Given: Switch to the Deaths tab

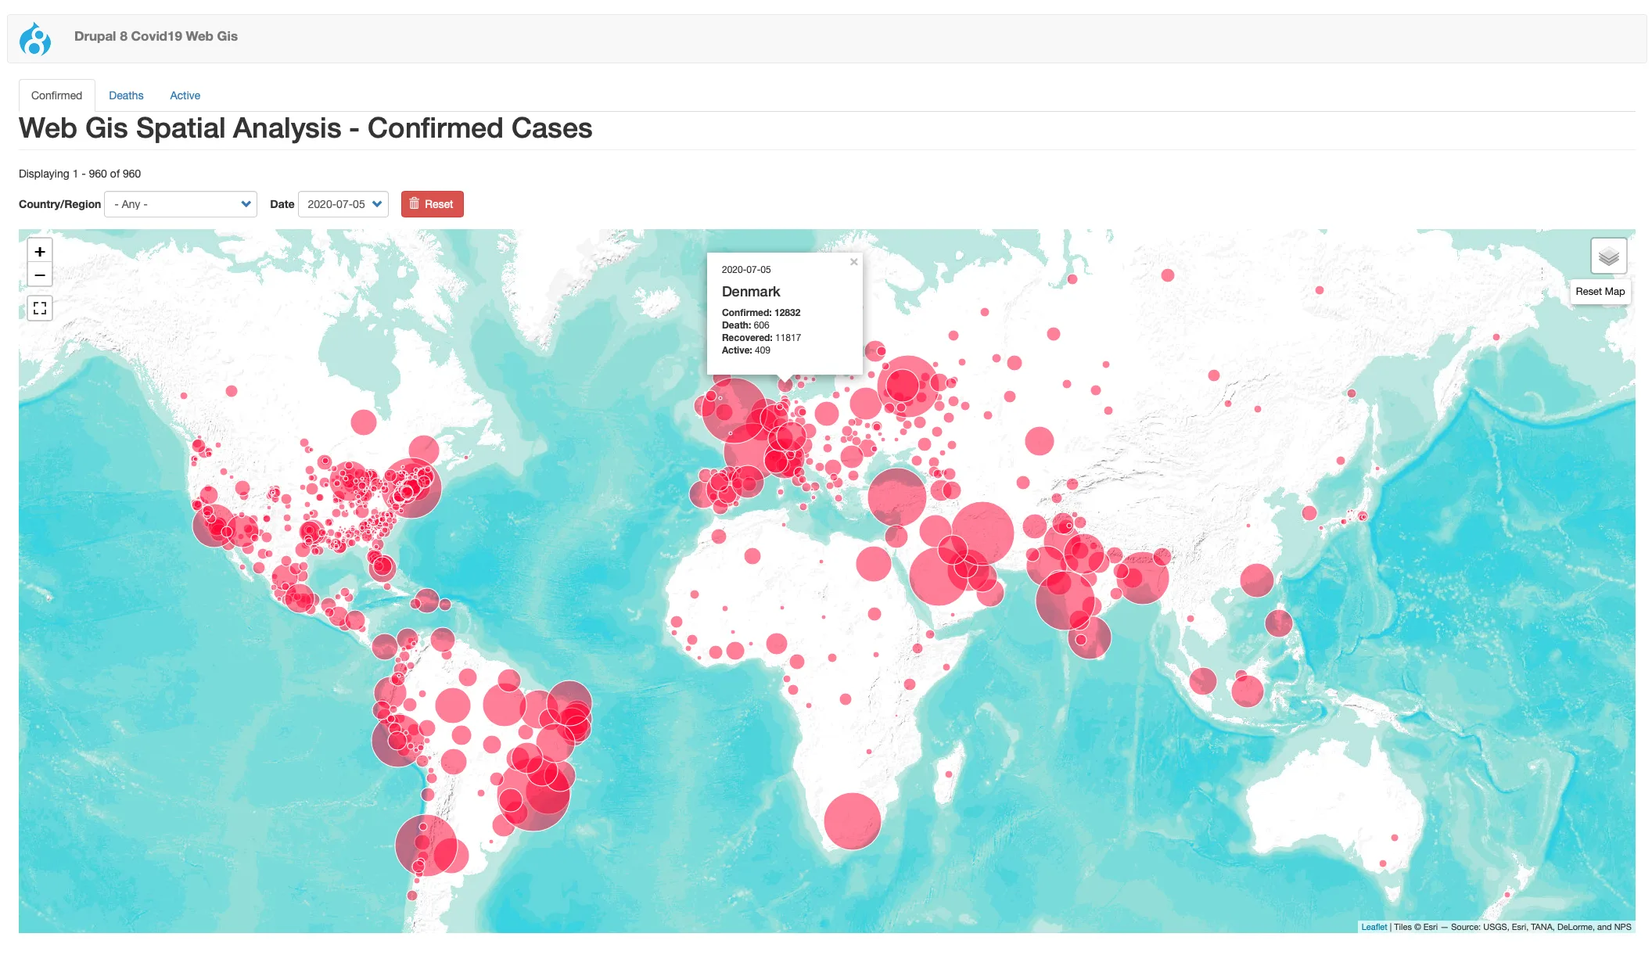Looking at the screenshot, I should [126, 95].
